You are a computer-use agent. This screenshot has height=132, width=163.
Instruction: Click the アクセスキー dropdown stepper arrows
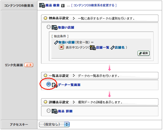(x=67, y=124)
